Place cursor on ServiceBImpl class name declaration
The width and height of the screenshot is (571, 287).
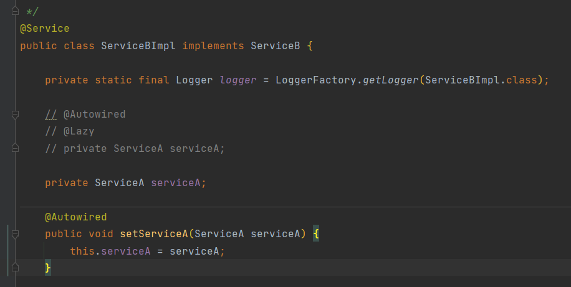point(138,46)
